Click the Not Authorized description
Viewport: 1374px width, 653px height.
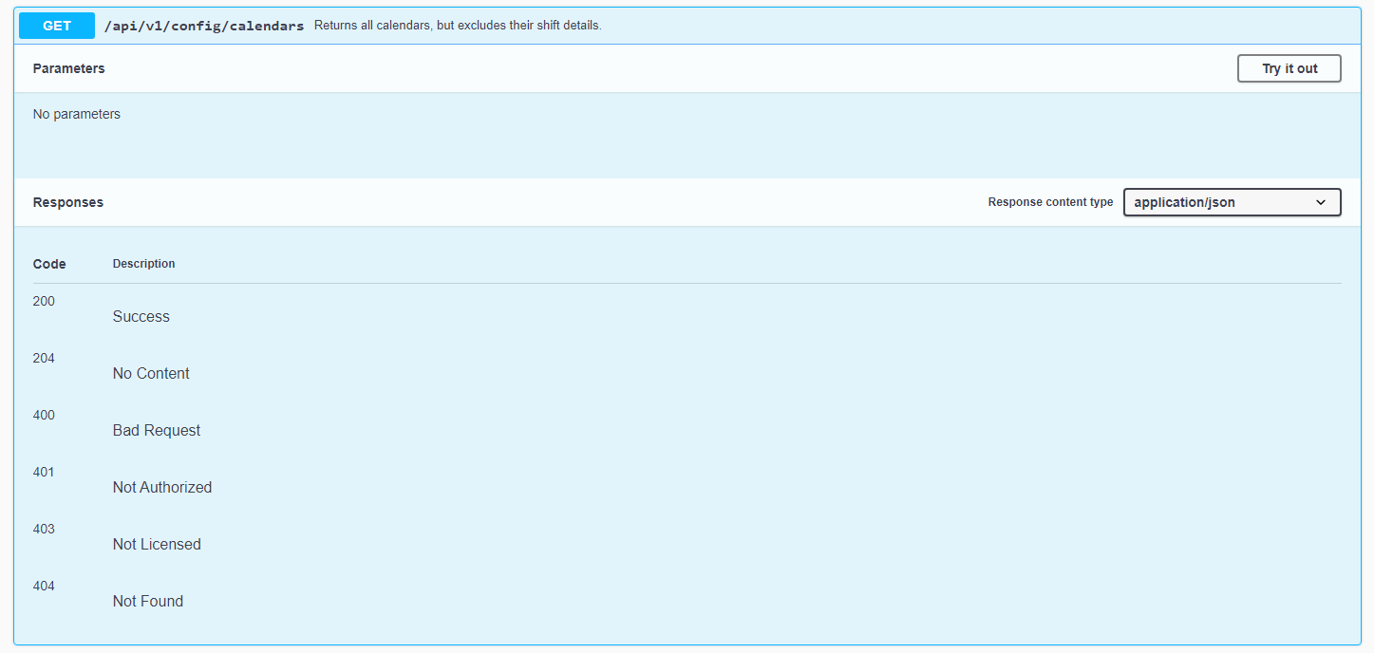click(162, 488)
